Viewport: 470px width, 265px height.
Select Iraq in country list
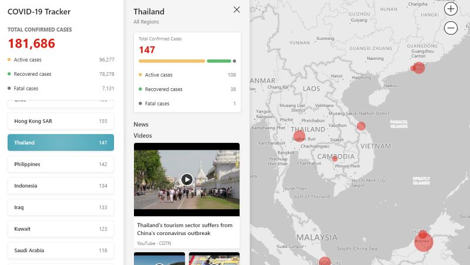(x=61, y=207)
